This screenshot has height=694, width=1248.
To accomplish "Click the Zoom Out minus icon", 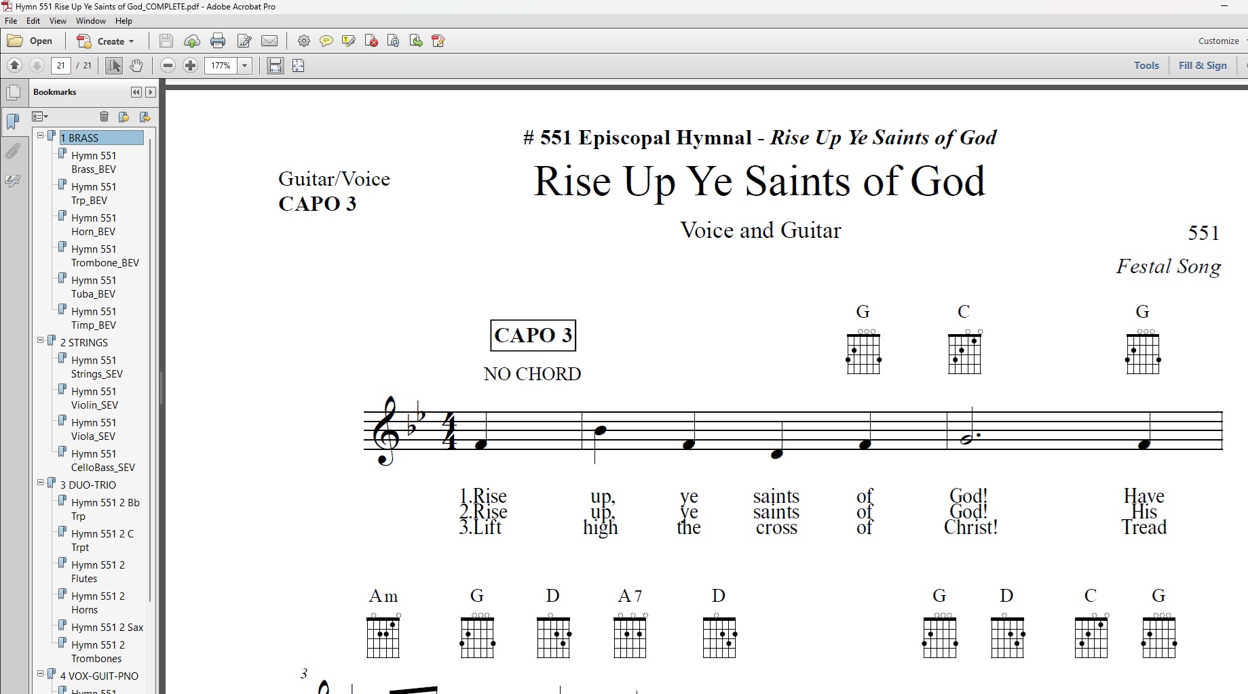I will click(x=168, y=66).
